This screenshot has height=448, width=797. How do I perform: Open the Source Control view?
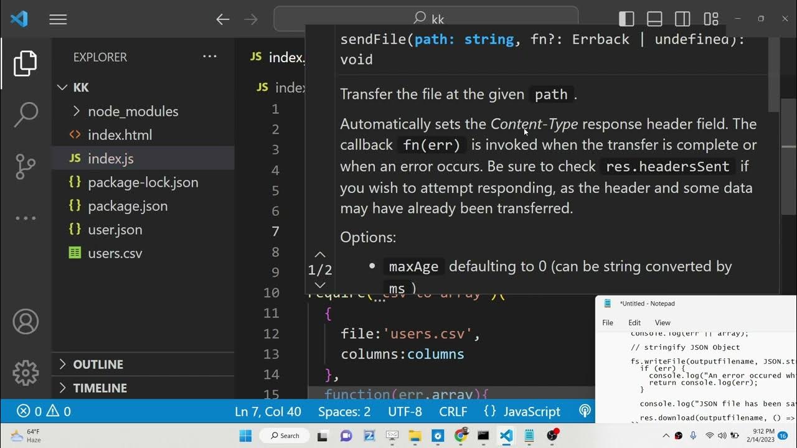tap(26, 166)
